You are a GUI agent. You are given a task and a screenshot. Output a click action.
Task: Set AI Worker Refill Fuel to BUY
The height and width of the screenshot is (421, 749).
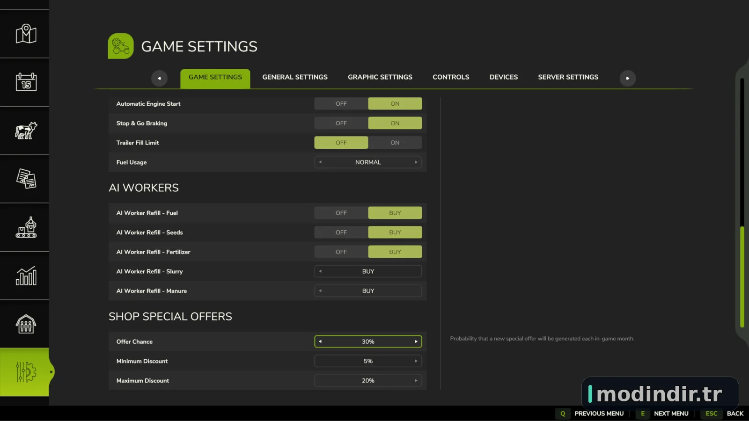pos(395,213)
